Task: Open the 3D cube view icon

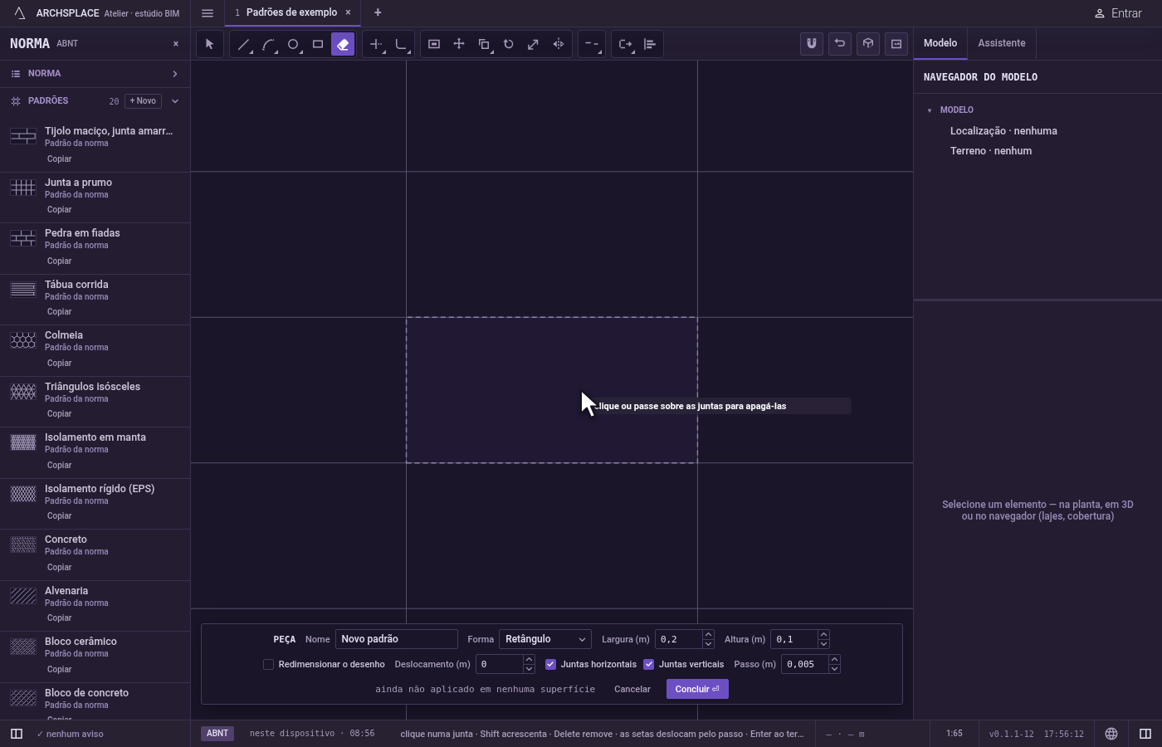Action: click(x=868, y=44)
